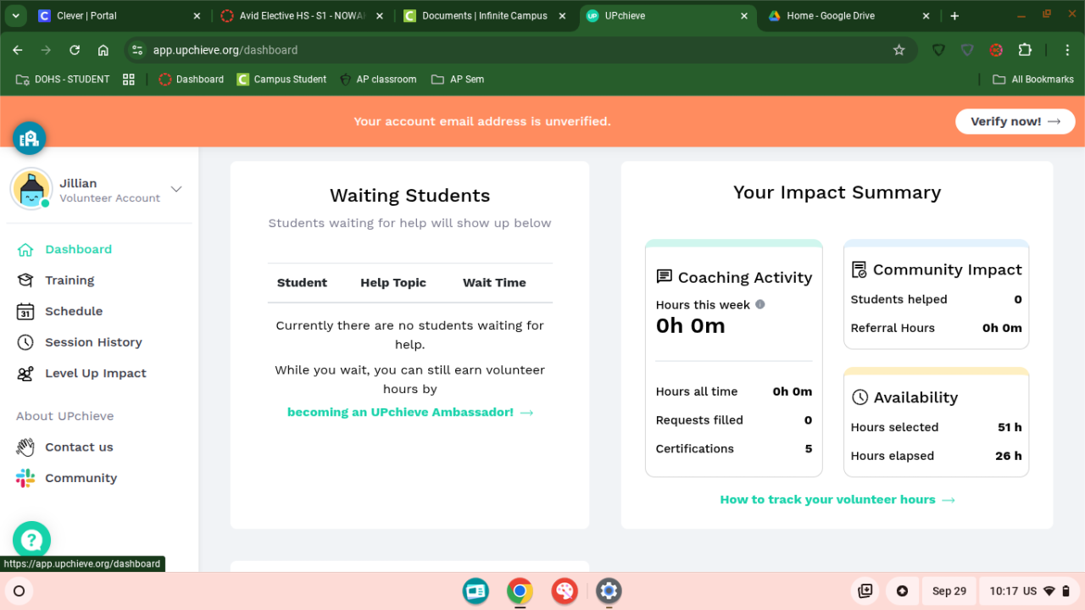
Task: Go back to previous page
Action: coord(18,50)
